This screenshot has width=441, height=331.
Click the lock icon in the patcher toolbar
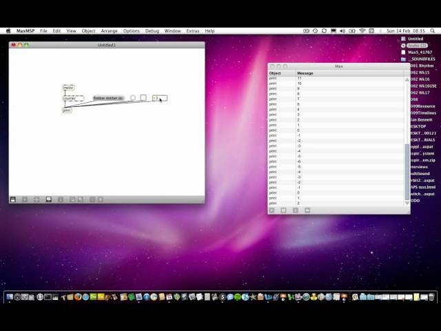coord(13,199)
